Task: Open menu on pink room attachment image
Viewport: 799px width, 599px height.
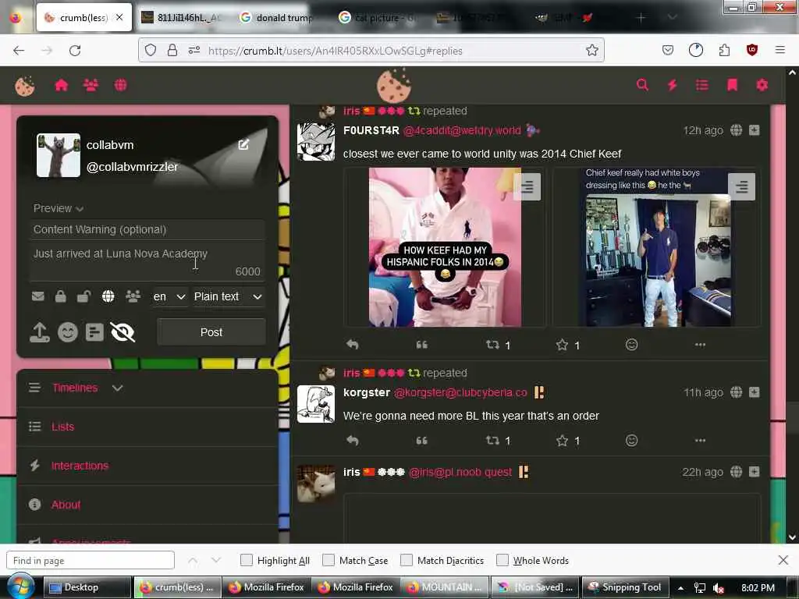Action: [x=527, y=187]
